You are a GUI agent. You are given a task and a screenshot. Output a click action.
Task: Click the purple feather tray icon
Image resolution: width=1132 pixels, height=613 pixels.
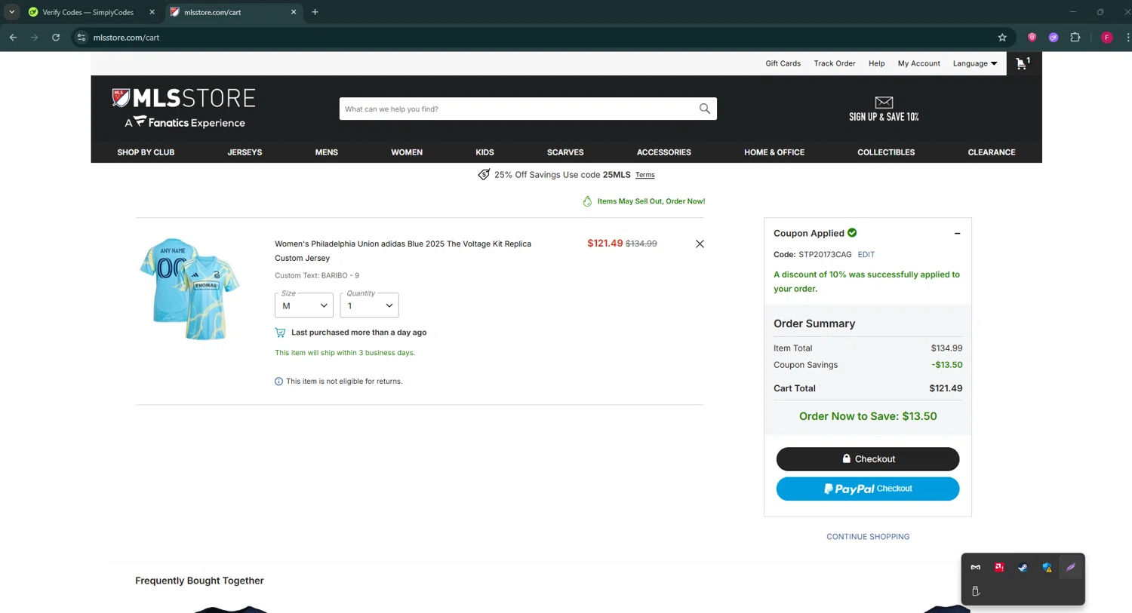pyautogui.click(x=1070, y=567)
